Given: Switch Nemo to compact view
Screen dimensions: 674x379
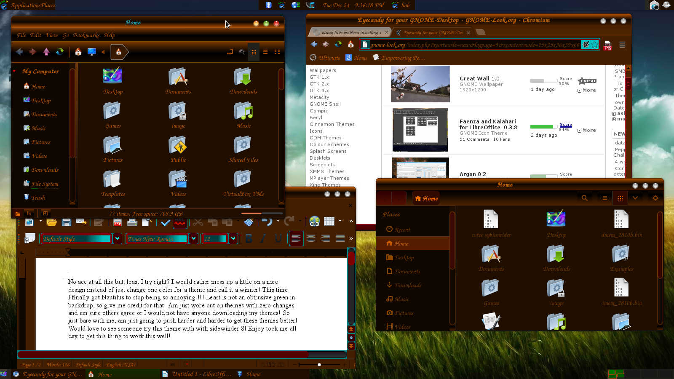Looking at the screenshot, I should (277, 52).
